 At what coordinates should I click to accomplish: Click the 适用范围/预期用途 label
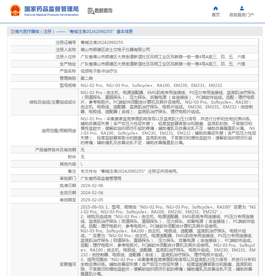coord(59,131)
